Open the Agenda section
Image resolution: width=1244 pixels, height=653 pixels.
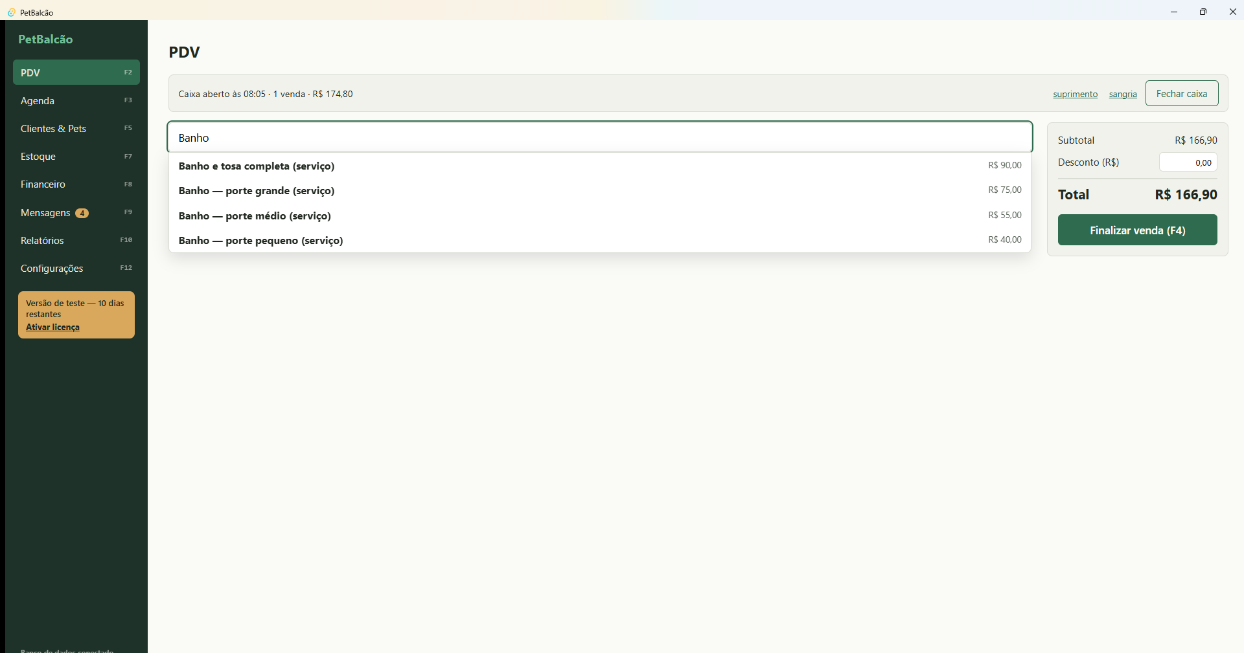[x=76, y=100]
